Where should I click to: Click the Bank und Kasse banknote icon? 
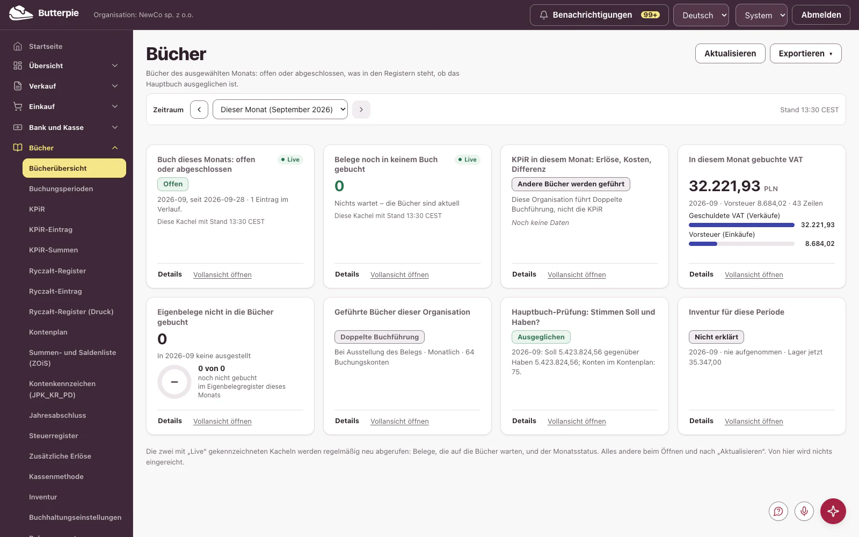pos(18,127)
